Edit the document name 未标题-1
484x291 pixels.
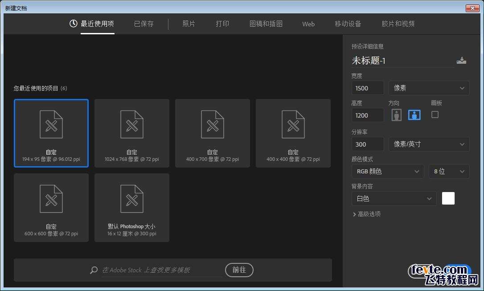tap(402, 61)
